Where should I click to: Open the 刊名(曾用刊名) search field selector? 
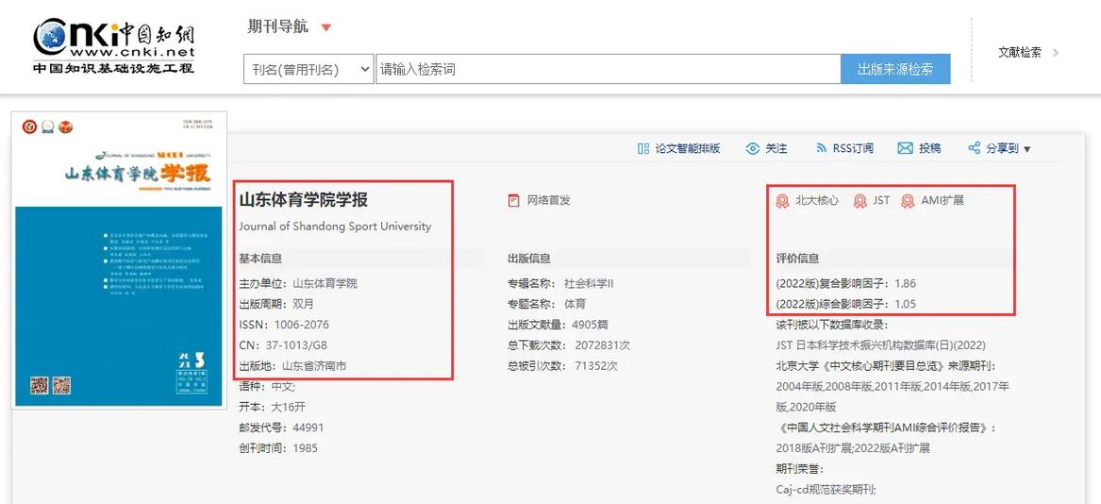[309, 70]
